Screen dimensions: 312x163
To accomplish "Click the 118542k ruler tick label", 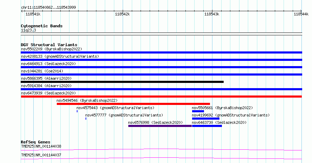I will (x=122, y=14).
